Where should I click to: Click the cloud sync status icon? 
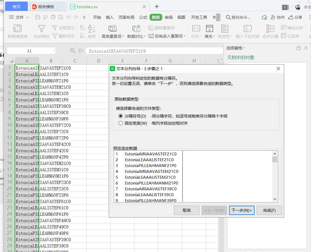264,17
